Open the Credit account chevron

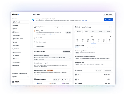tap(111, 75)
